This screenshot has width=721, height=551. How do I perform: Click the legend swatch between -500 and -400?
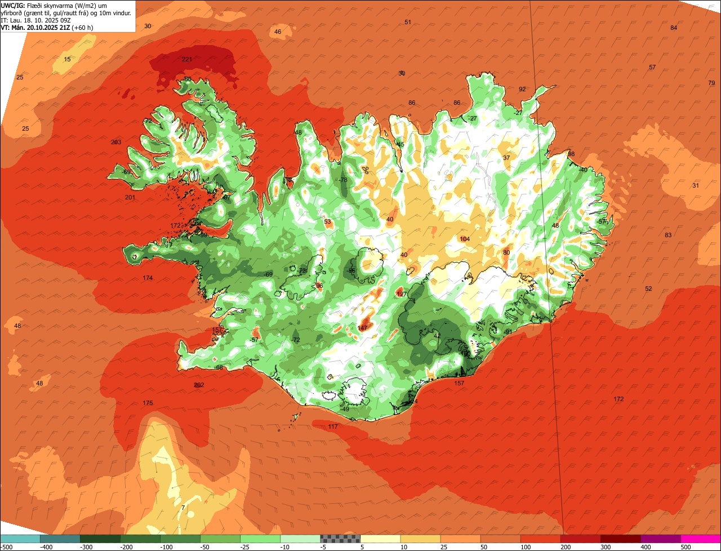coord(20,539)
